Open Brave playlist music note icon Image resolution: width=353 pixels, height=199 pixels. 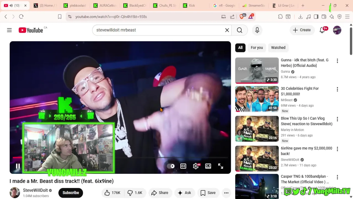click(x=308, y=17)
